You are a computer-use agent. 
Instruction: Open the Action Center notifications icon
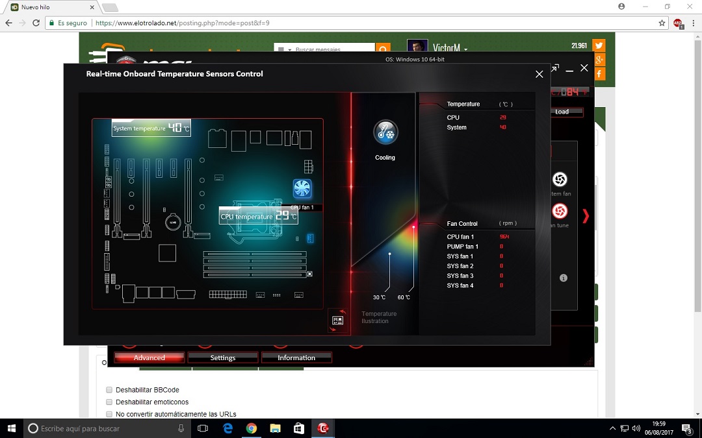coord(687,428)
